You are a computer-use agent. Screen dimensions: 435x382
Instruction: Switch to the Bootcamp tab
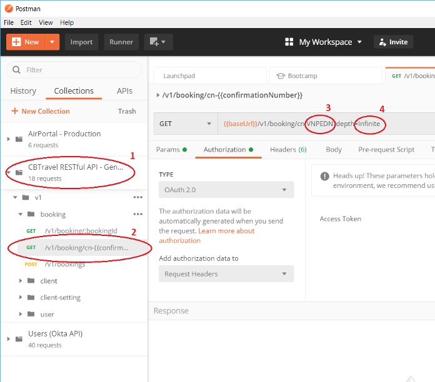(x=326, y=76)
